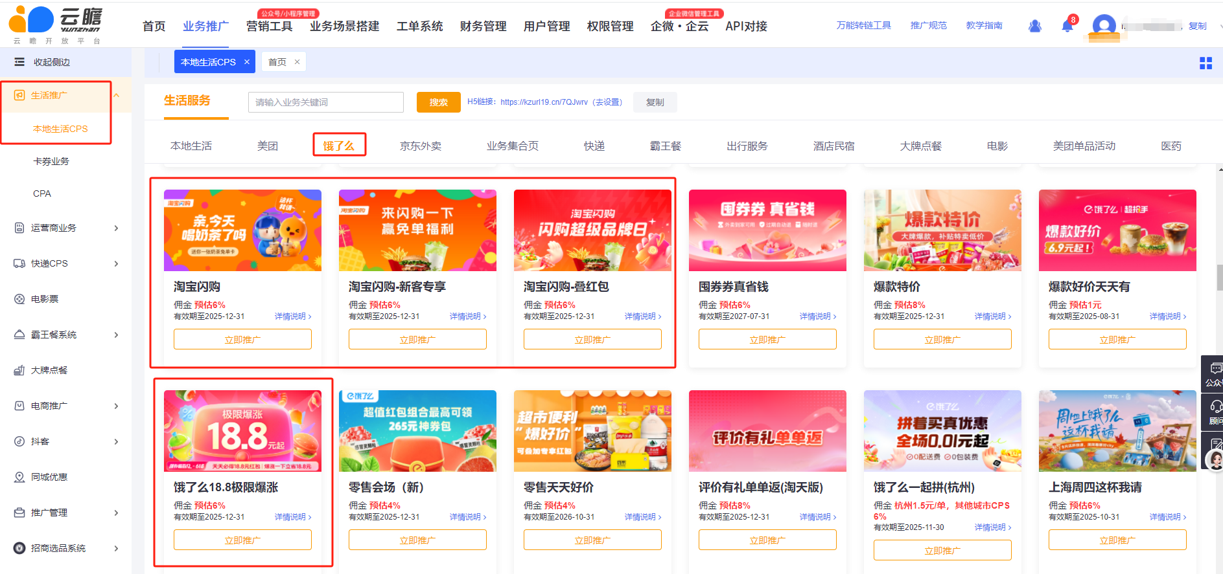Screen dimensions: 1223x574
Task: Select CPA in the sidebar
Action: pos(42,193)
